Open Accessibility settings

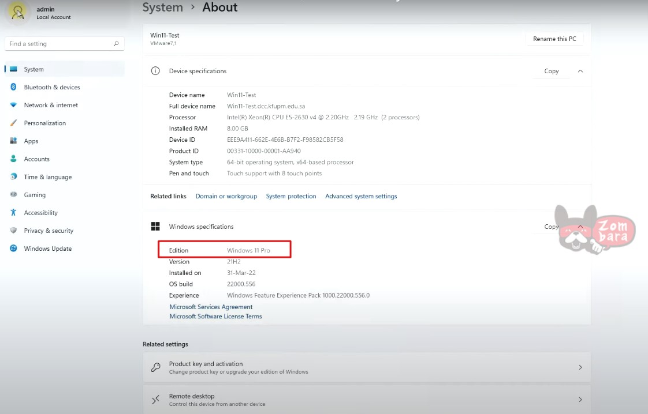click(x=64, y=213)
